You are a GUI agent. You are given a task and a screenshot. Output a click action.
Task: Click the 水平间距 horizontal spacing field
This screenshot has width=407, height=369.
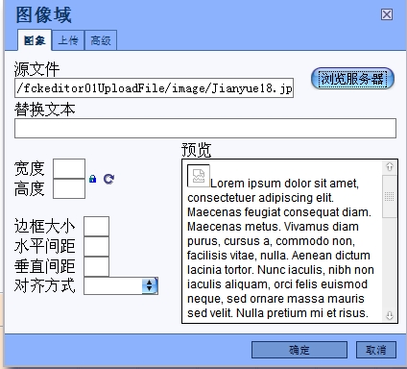click(x=96, y=246)
